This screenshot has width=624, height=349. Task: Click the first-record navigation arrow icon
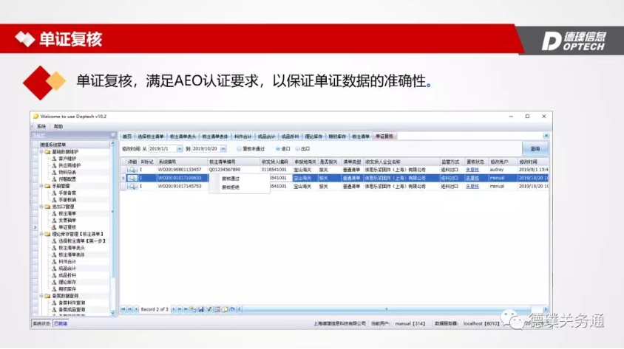[x=124, y=309]
